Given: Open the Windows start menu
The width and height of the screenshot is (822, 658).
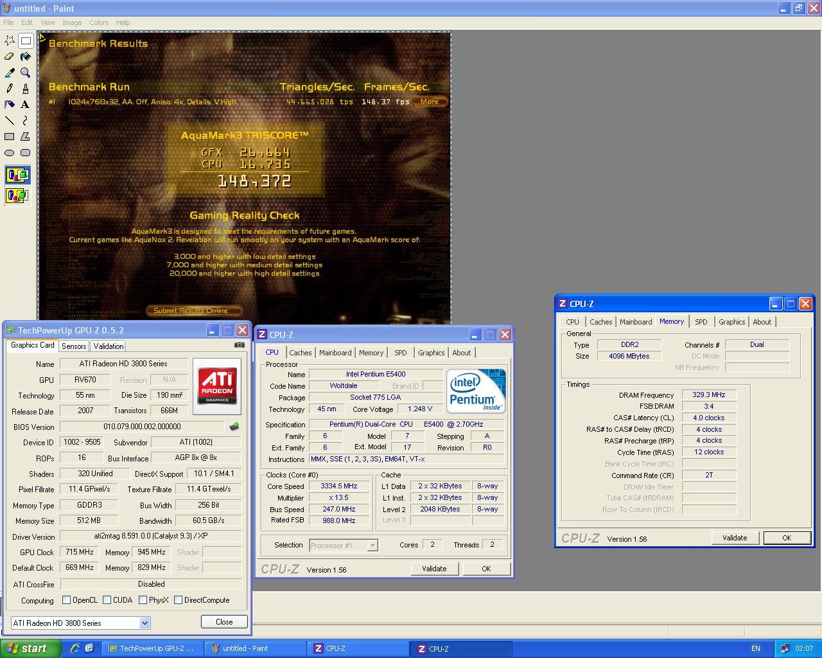Looking at the screenshot, I should 31,648.
